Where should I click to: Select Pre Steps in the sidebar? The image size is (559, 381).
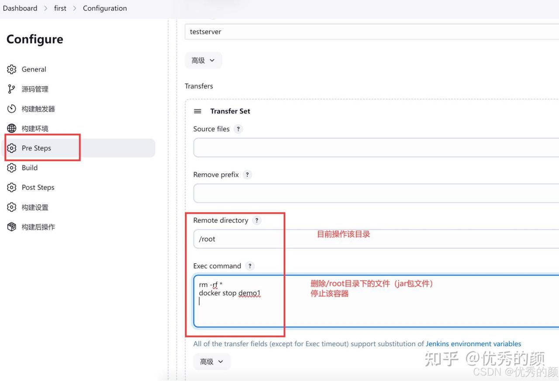pyautogui.click(x=37, y=148)
